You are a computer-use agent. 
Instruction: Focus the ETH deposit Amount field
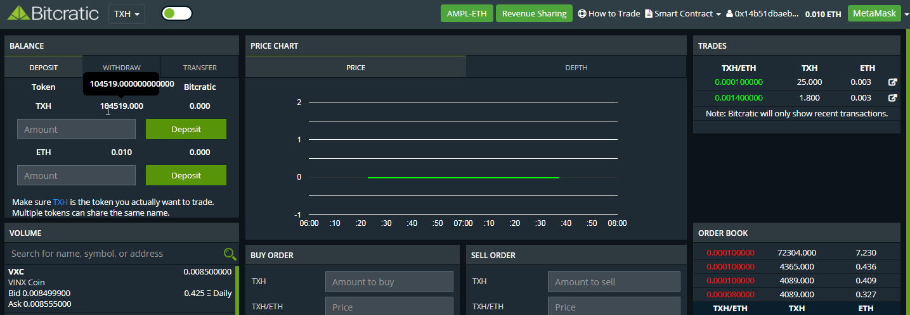[x=76, y=175]
